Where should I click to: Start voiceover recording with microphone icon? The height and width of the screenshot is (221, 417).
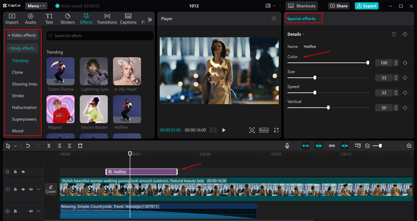click(x=287, y=146)
